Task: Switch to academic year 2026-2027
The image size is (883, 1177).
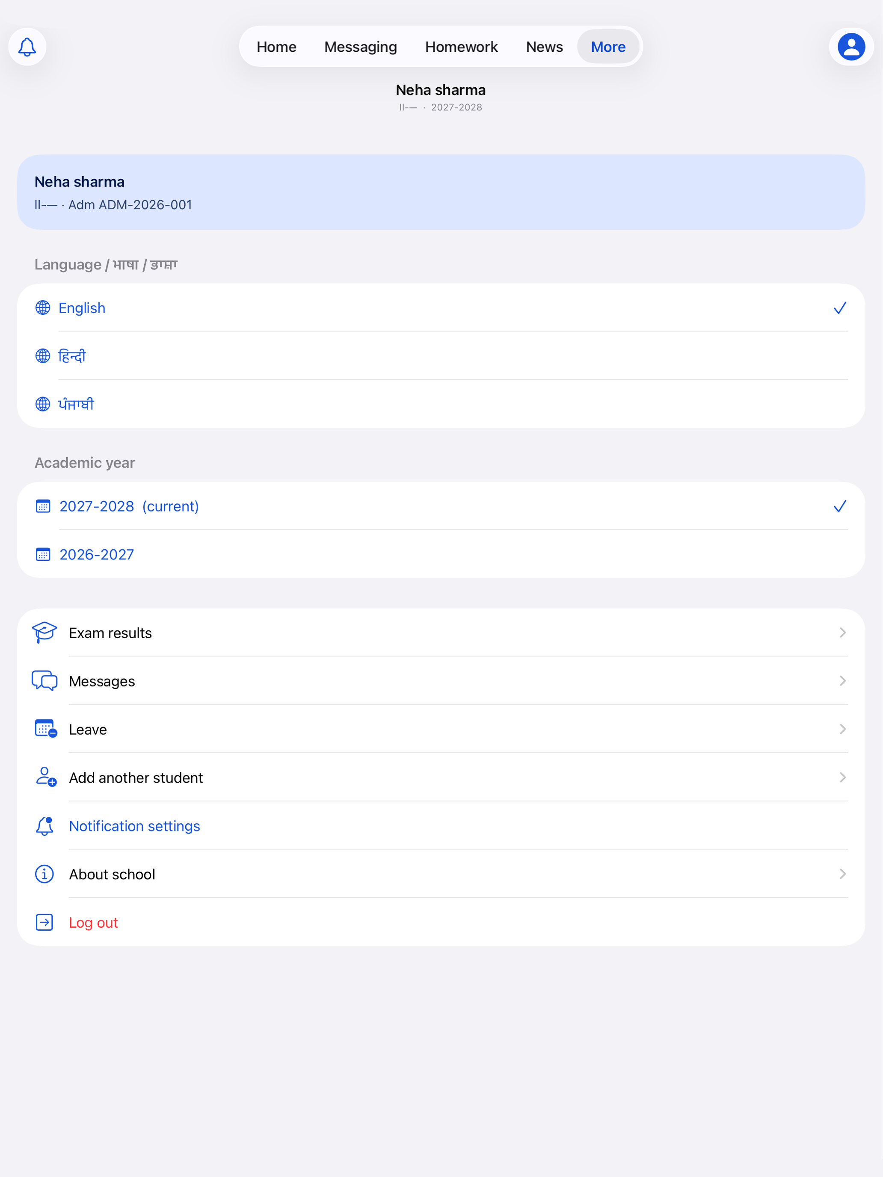Action: point(441,554)
